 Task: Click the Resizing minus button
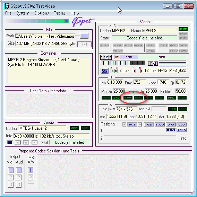pyautogui.click(x=140, y=124)
